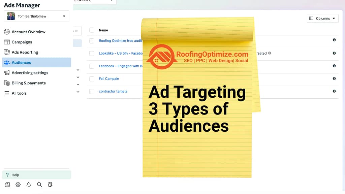Open the Columns dropdown
The width and height of the screenshot is (345, 194).
coord(322,18)
